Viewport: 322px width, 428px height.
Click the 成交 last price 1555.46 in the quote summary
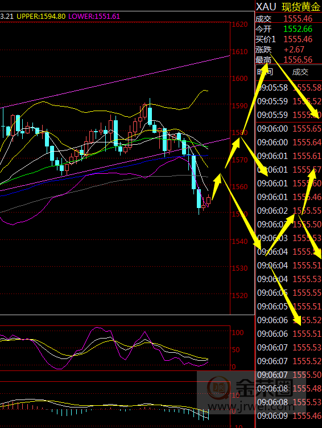click(298, 19)
